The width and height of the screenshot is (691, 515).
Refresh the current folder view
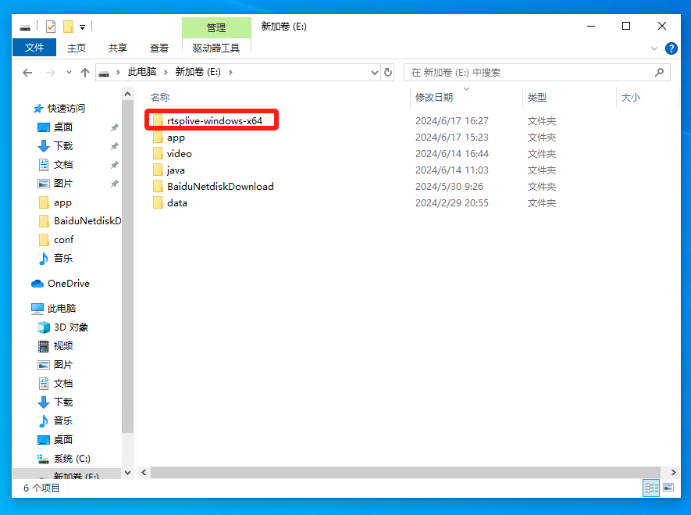pos(388,73)
